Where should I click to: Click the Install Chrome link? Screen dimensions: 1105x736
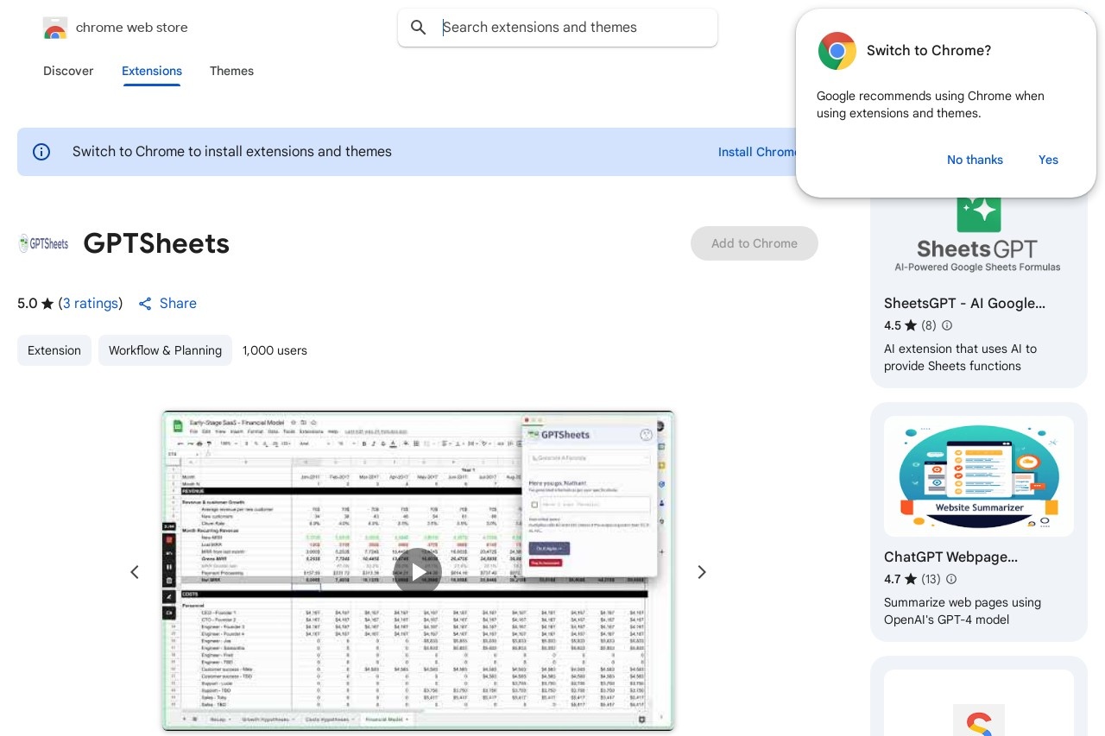point(758,152)
